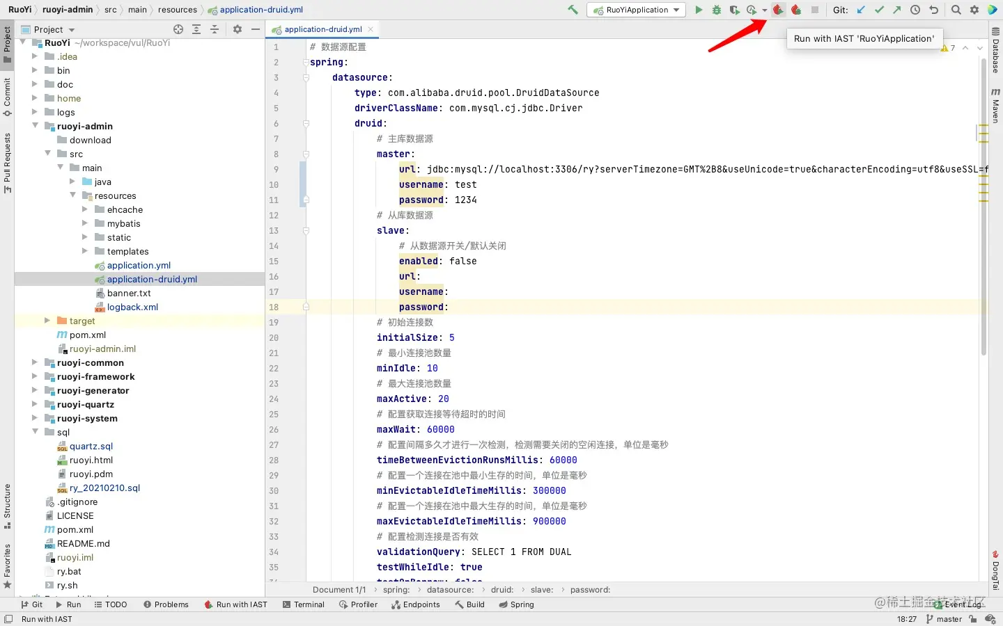Image resolution: width=1003 pixels, height=626 pixels.
Task: Click Git Update Project arrow
Action: [862, 10]
